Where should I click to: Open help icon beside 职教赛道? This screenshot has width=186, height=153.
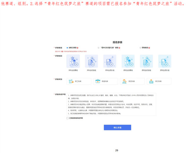click(149, 48)
